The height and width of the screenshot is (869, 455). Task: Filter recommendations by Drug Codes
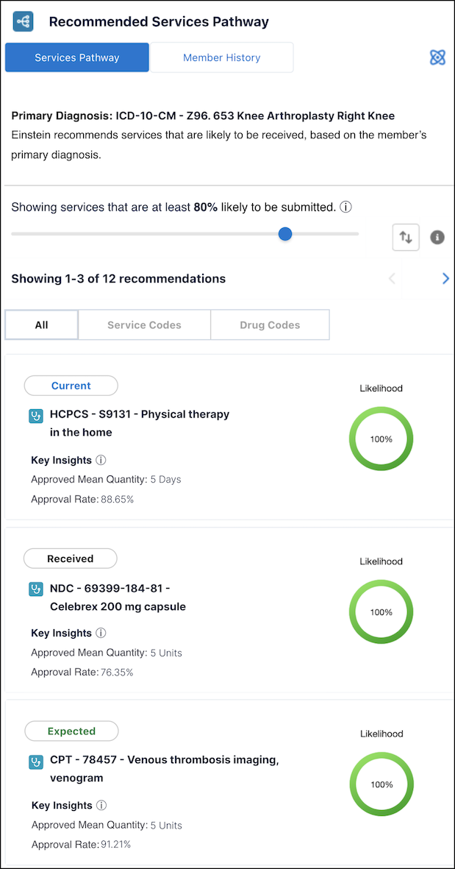coord(270,324)
